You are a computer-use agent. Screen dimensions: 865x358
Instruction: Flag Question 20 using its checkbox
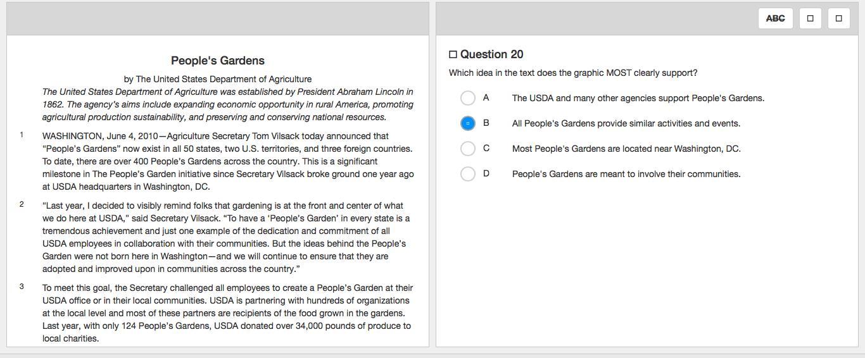[x=453, y=55]
